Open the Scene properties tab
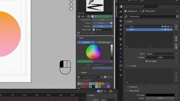Viewport: 180px width, 101px height. point(121,29)
